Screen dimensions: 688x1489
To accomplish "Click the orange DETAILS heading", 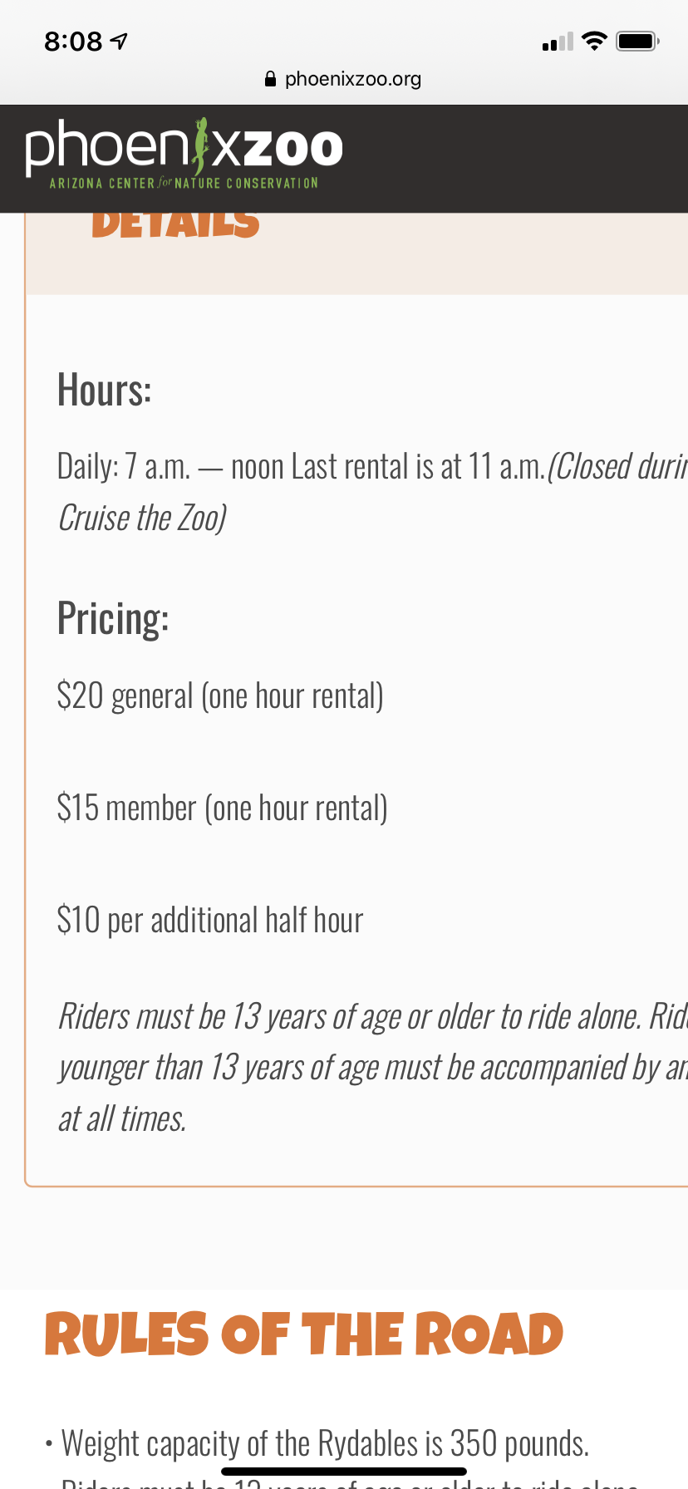I will tap(175, 224).
